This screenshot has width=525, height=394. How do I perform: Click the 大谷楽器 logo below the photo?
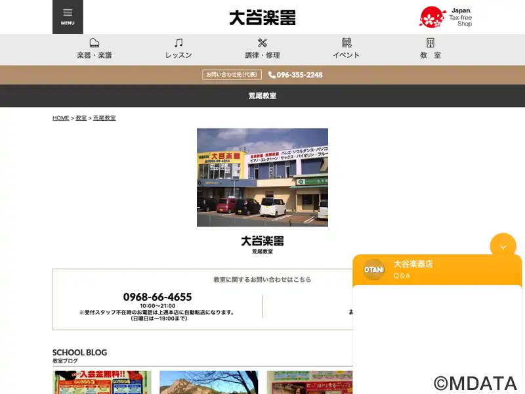pyautogui.click(x=262, y=241)
